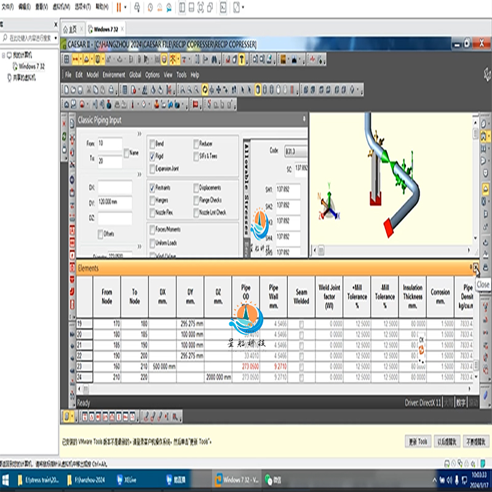Click the From node input field
Viewport: 492px width, 492px height.
[110, 144]
